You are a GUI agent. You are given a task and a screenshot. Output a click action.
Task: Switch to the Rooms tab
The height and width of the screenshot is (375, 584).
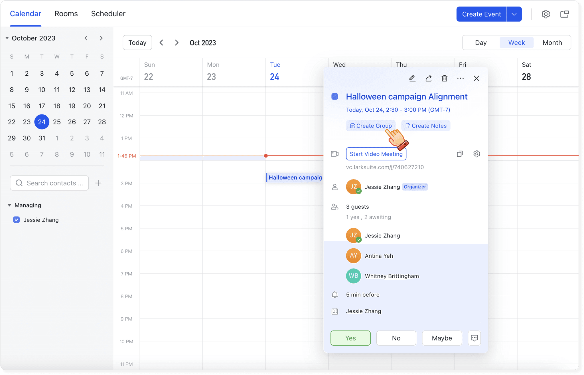66,14
